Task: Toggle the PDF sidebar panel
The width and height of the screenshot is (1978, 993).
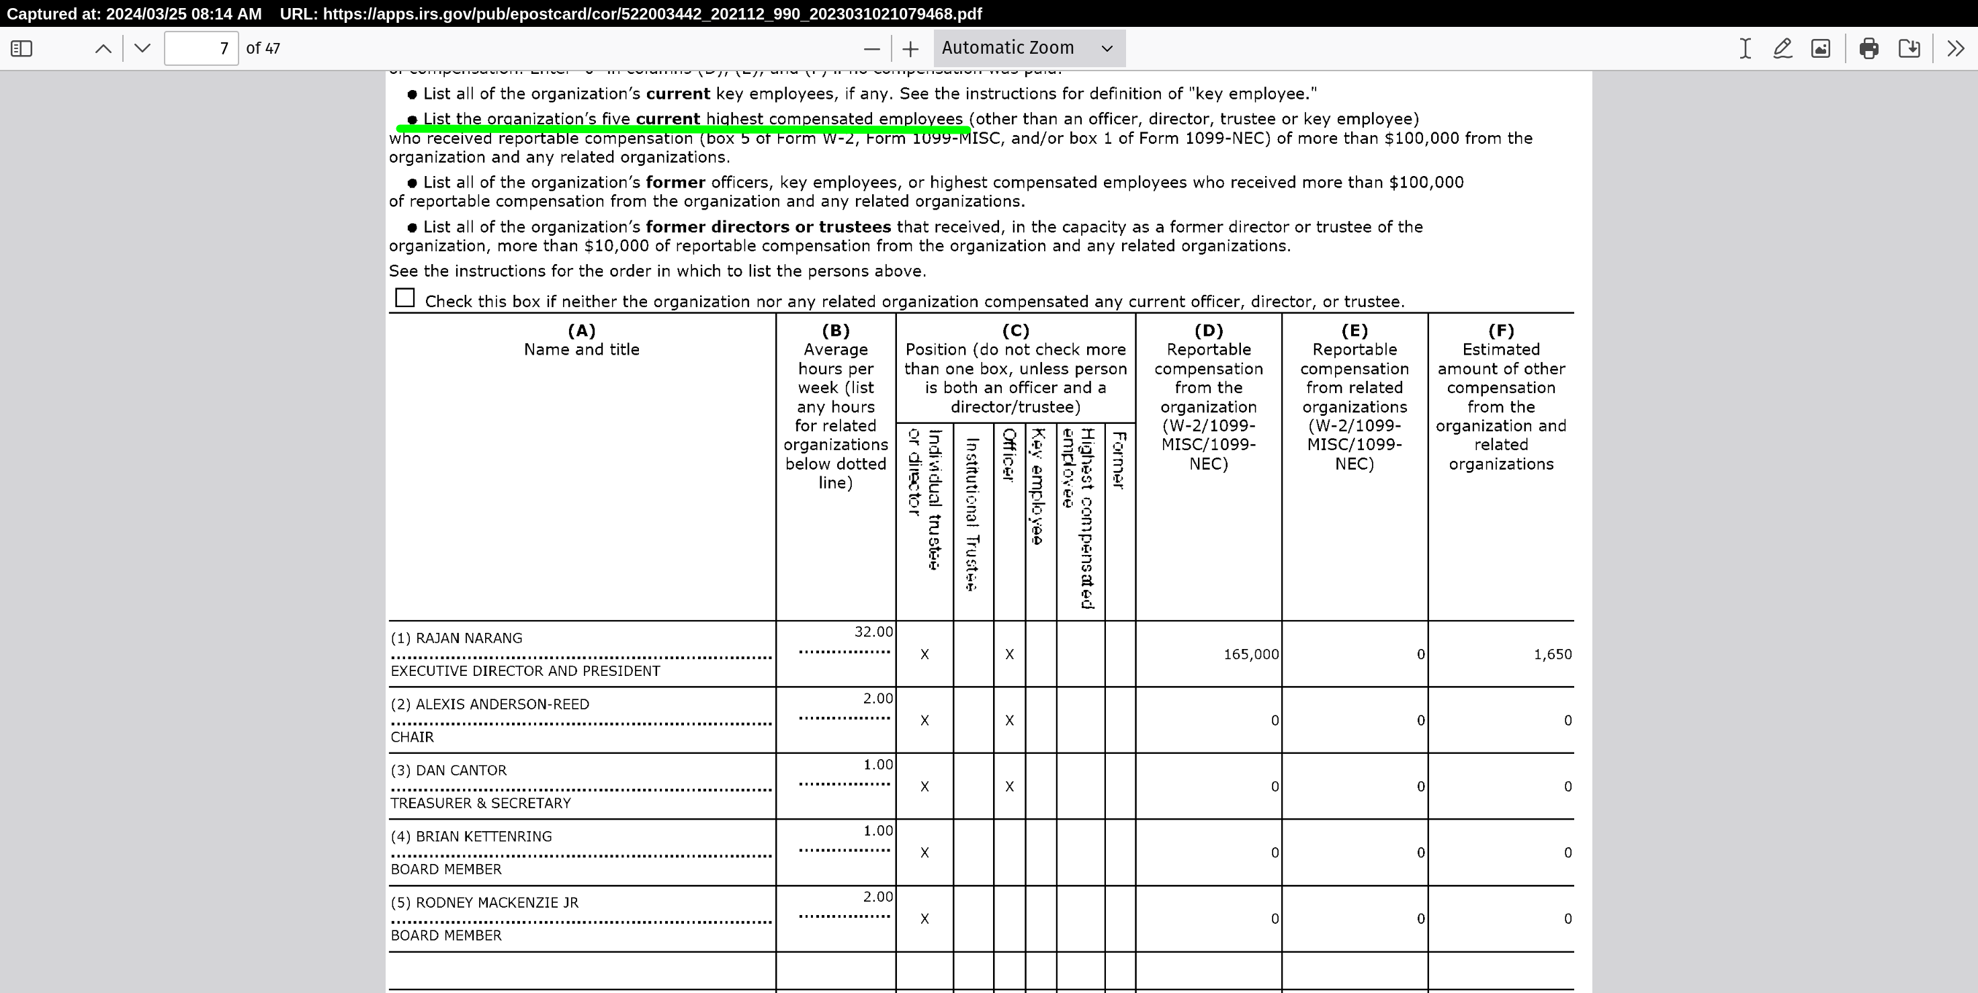Action: click(x=21, y=48)
